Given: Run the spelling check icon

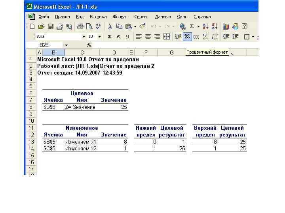Looking at the screenshot, I should (x=98, y=26).
